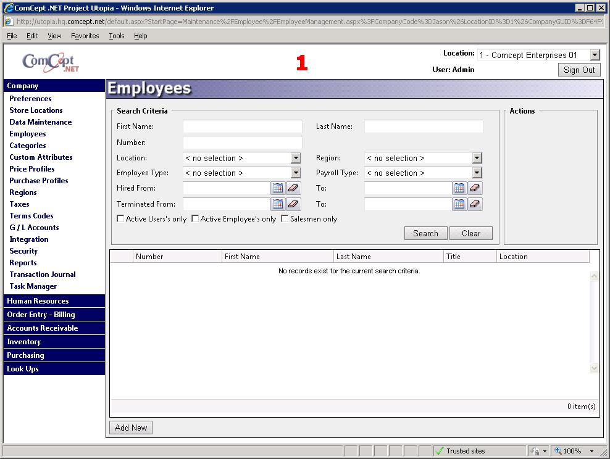Clear the Hired To date with eraser

click(x=475, y=188)
